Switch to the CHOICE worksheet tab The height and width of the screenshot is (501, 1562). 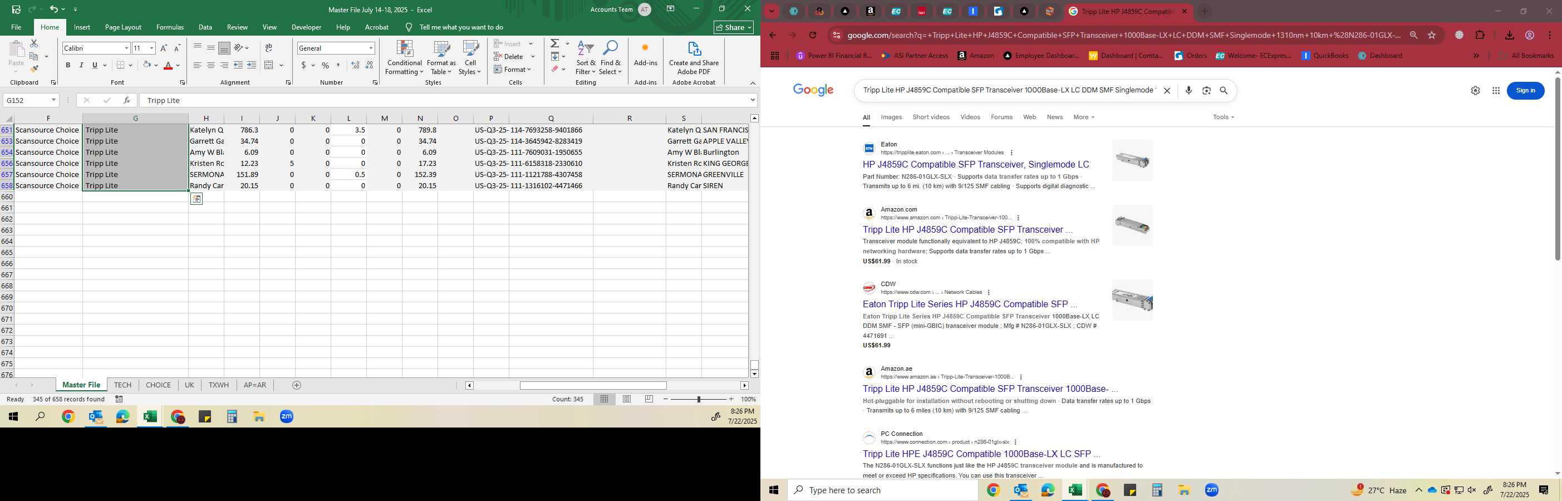coord(158,385)
